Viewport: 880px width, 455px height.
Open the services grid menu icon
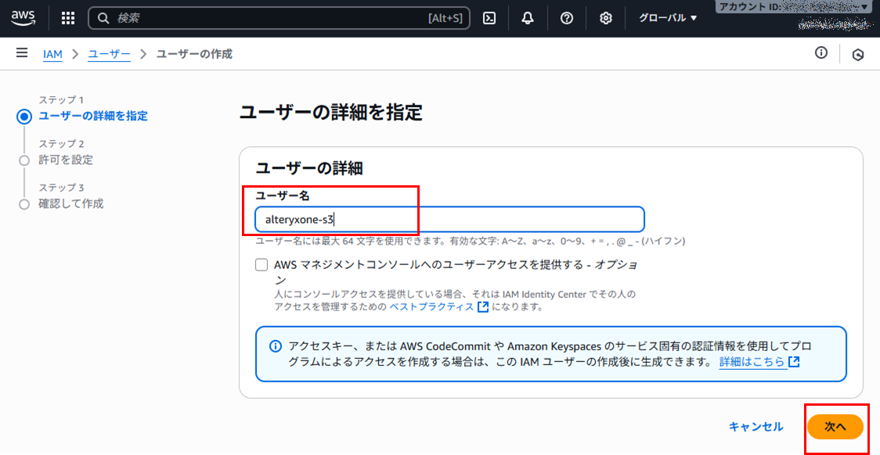pos(68,18)
